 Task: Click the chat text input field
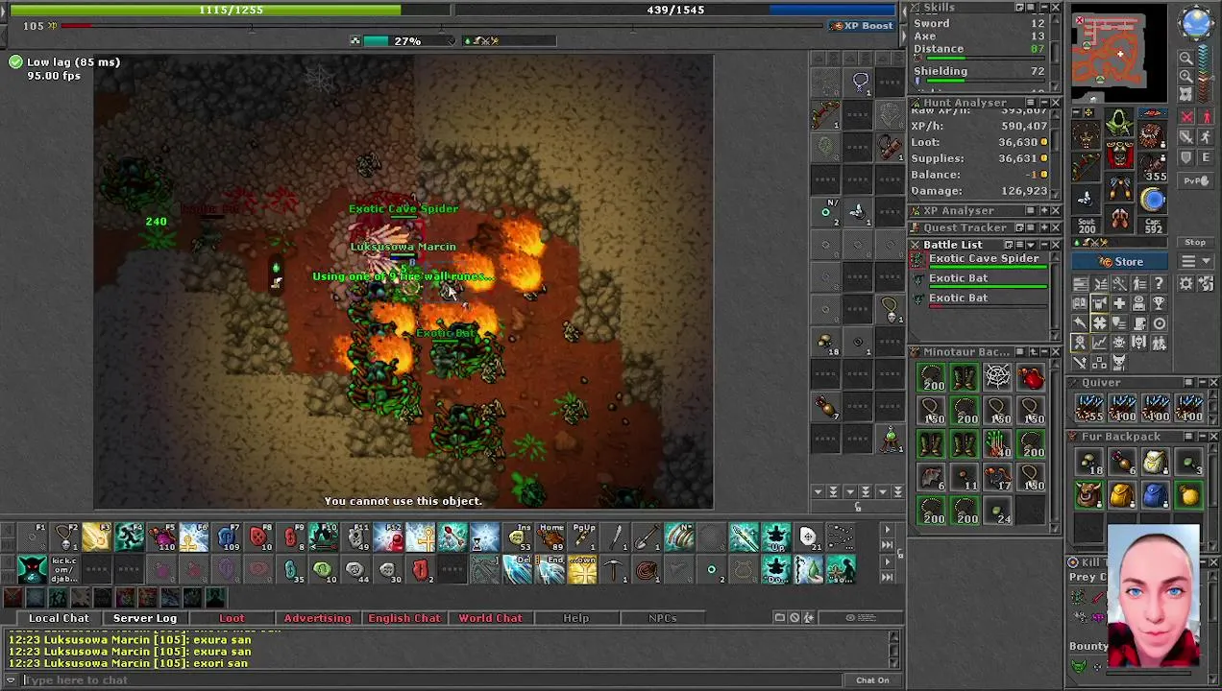pyautogui.click(x=432, y=680)
